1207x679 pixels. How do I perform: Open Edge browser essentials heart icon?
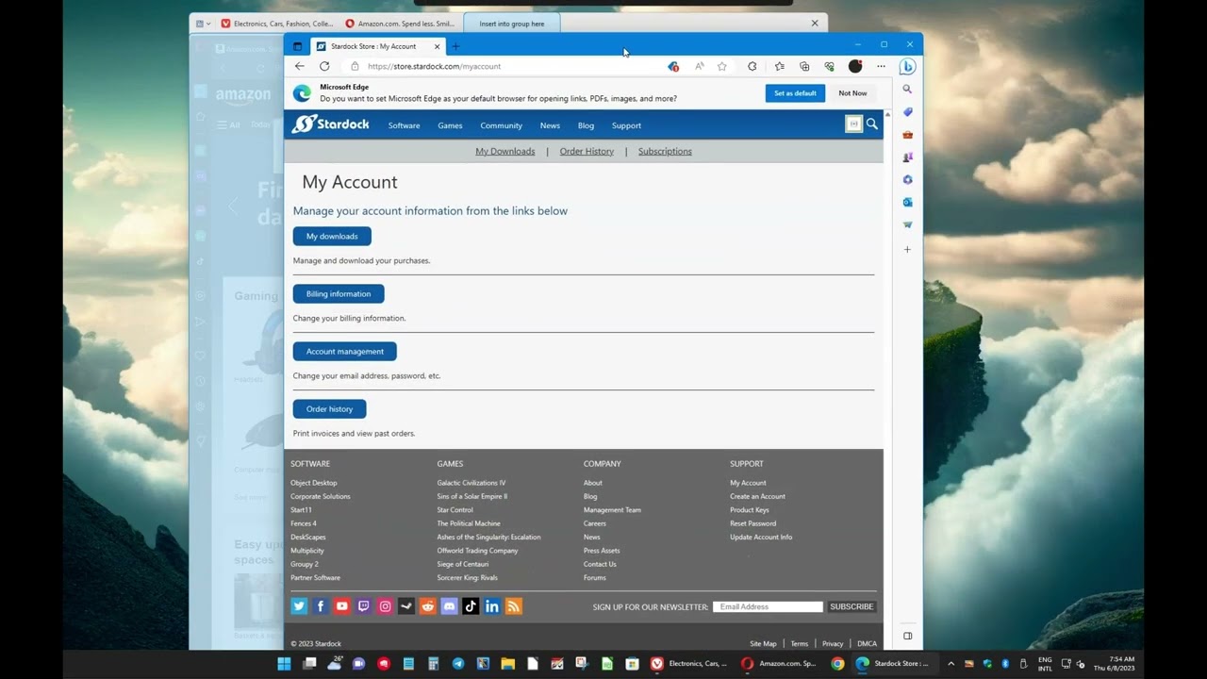(x=829, y=66)
